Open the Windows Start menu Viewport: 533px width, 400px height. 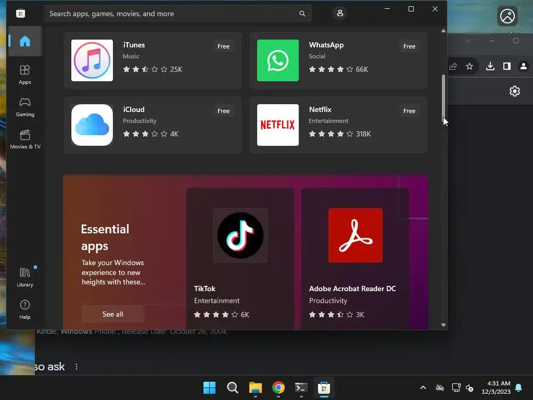click(x=209, y=387)
